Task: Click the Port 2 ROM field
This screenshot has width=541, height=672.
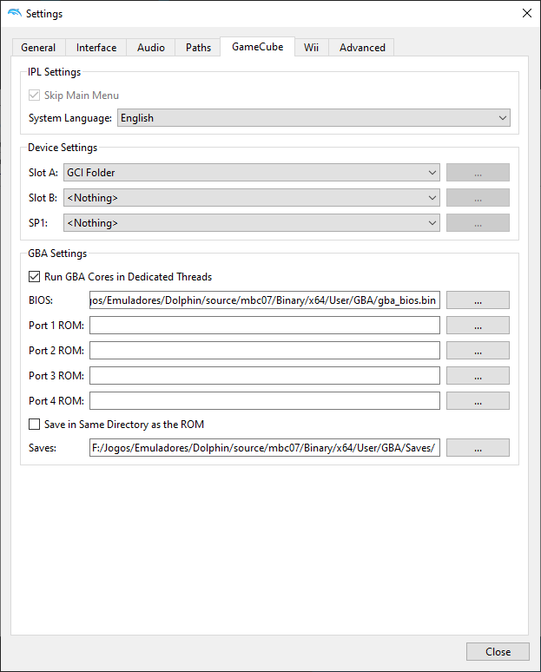Action: (x=265, y=351)
